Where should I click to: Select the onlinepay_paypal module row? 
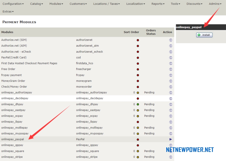(87, 139)
